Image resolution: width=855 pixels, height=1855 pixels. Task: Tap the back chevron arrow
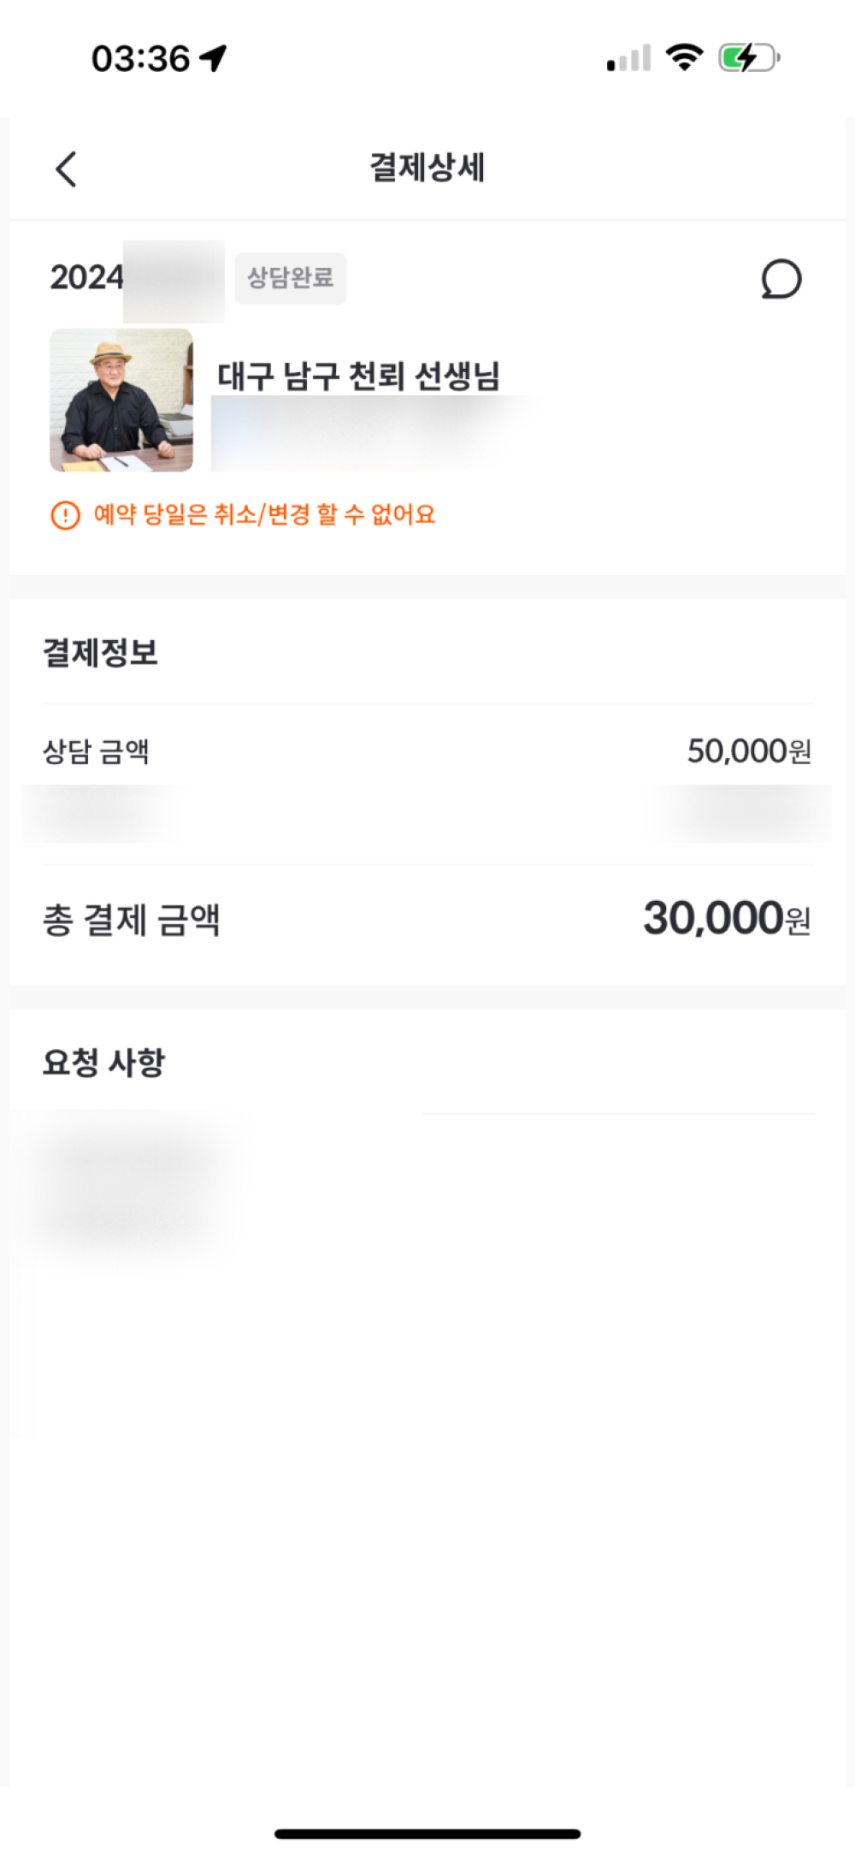pyautogui.click(x=66, y=169)
